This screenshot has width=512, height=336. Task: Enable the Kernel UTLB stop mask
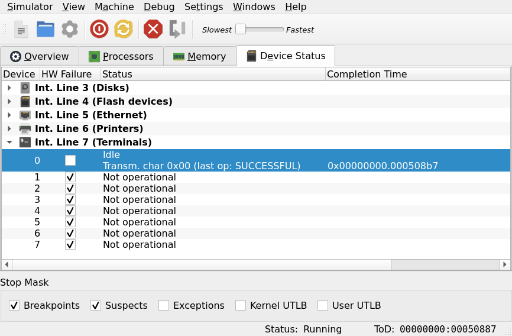[x=241, y=305]
